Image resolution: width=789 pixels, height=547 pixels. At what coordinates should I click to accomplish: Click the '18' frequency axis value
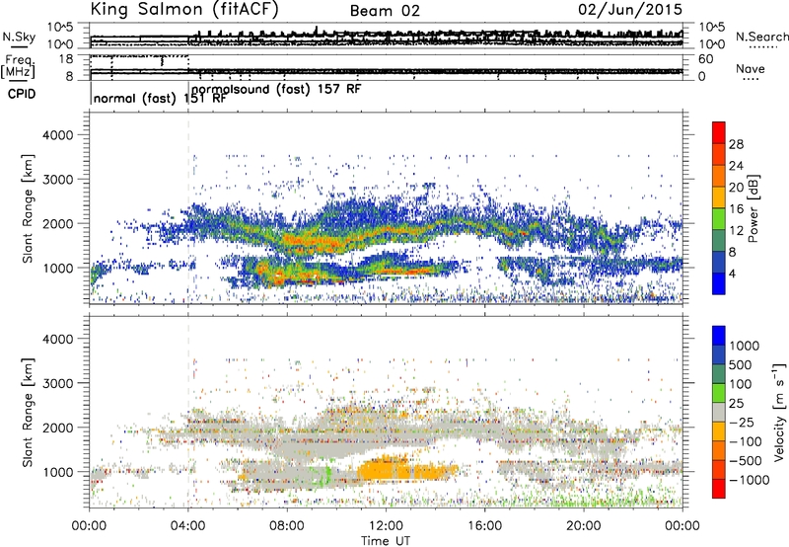point(66,59)
